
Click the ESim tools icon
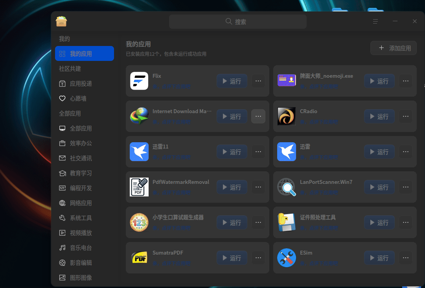(x=287, y=258)
